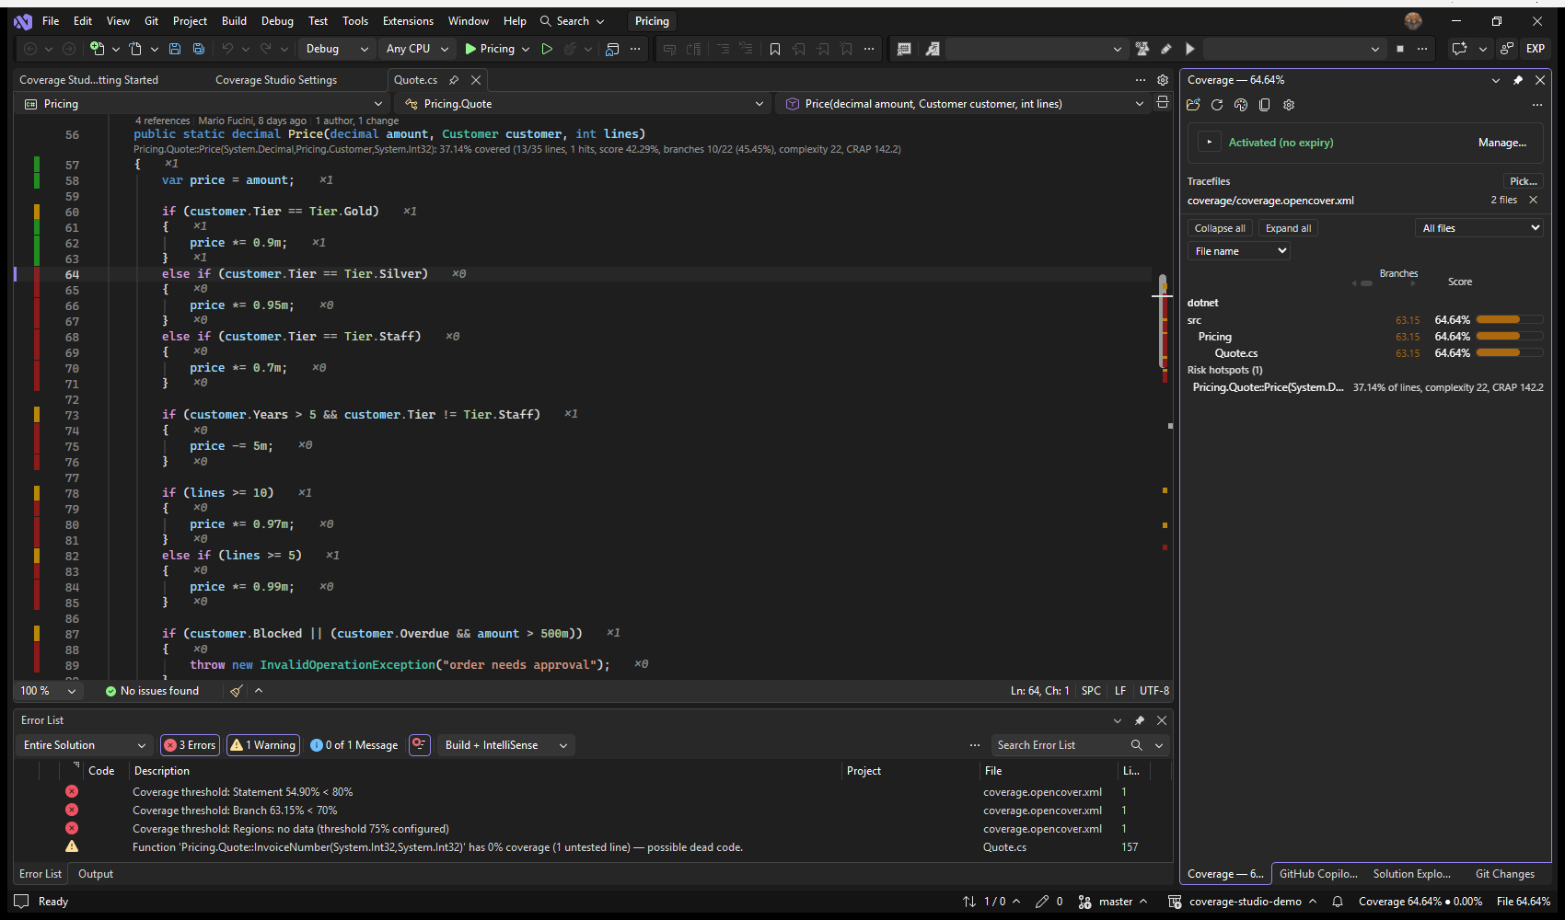Image resolution: width=1565 pixels, height=920 pixels.
Task: Click the Pick... tracefiles button
Action: click(x=1524, y=181)
